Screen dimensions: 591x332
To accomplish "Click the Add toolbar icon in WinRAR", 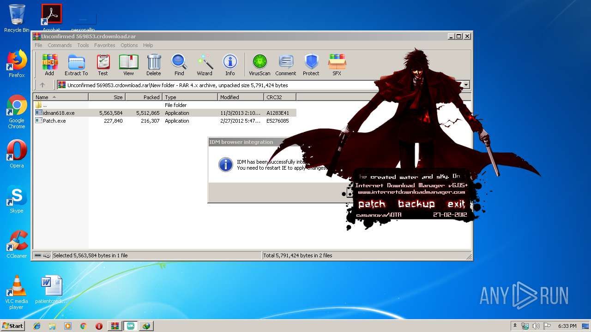I will tap(49, 65).
